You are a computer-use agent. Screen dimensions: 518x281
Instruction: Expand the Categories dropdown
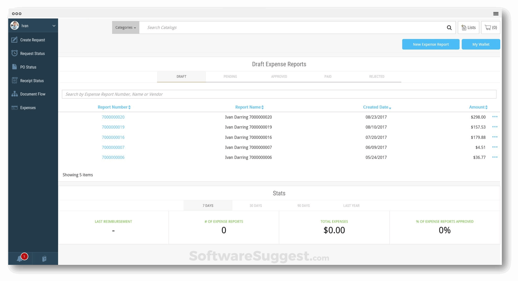tap(125, 27)
